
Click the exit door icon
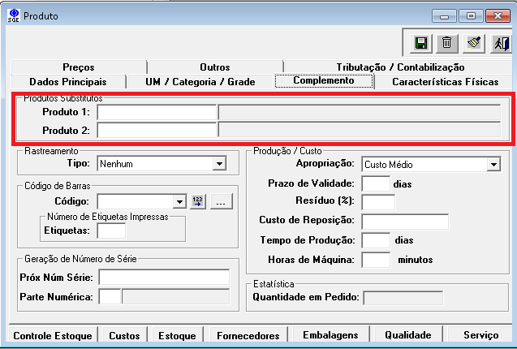click(499, 43)
